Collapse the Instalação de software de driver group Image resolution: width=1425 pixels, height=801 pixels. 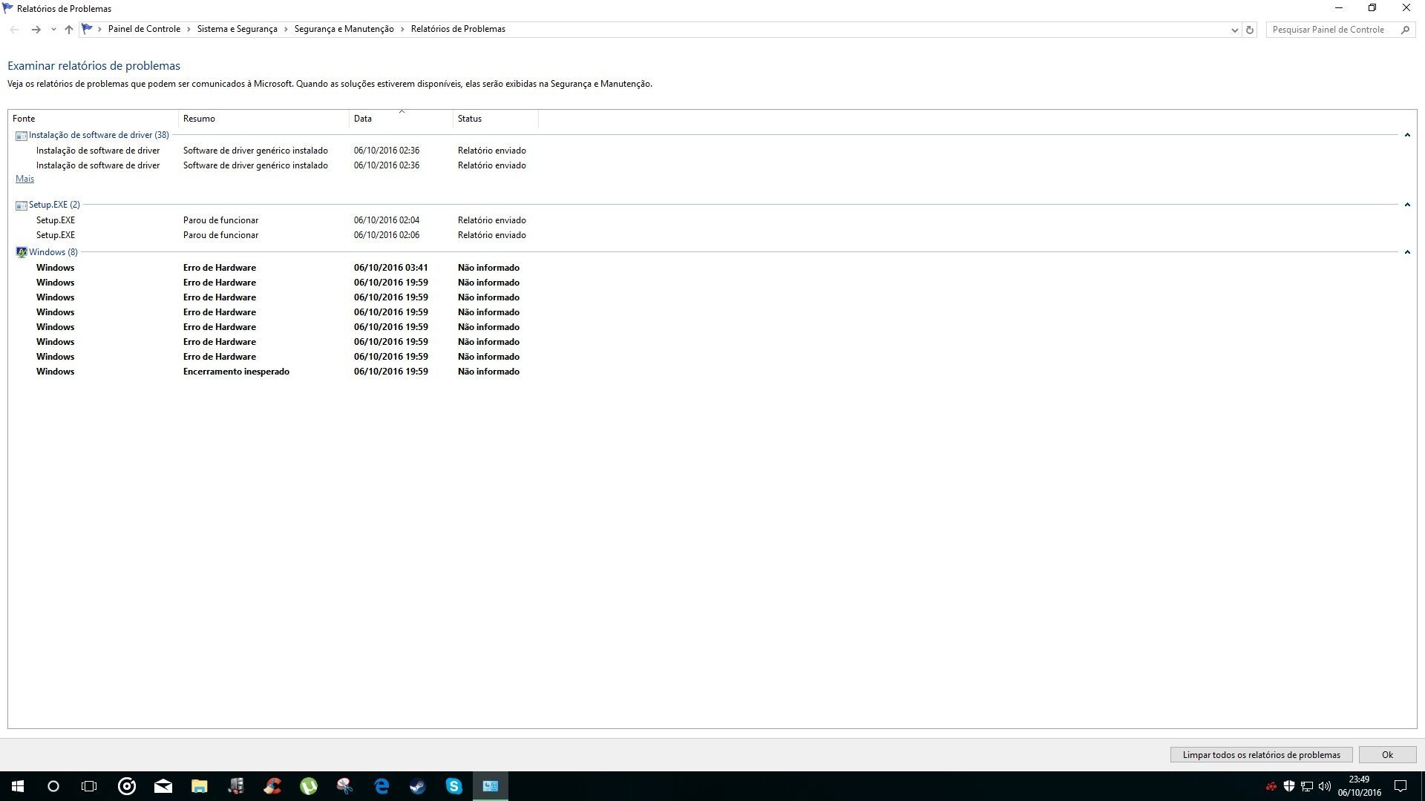click(x=1407, y=135)
